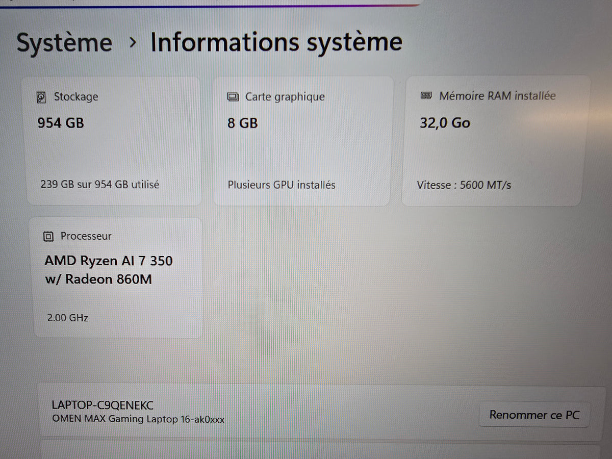This screenshot has width=612, height=459.
Task: Click the Stockage label
Action: 76,97
